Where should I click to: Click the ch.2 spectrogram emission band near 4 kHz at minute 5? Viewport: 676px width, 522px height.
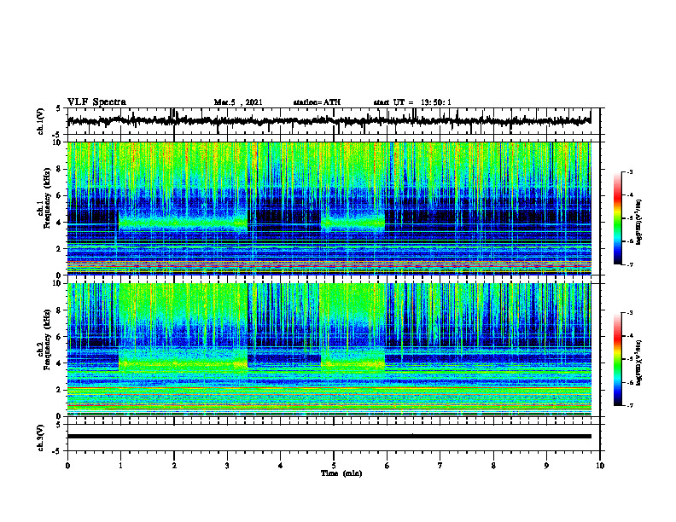pos(353,364)
